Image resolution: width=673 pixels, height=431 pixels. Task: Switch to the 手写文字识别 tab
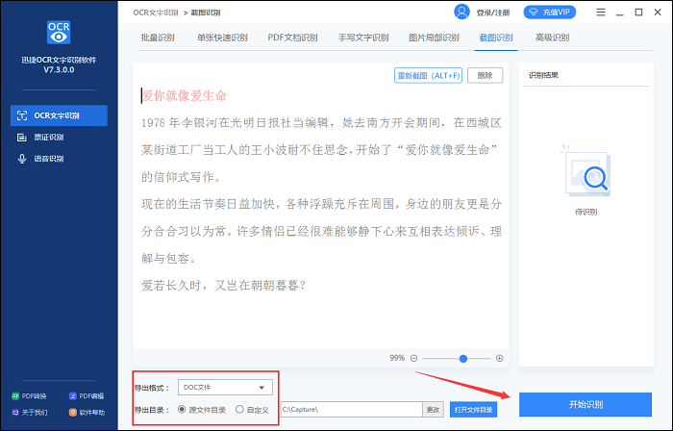[362, 38]
